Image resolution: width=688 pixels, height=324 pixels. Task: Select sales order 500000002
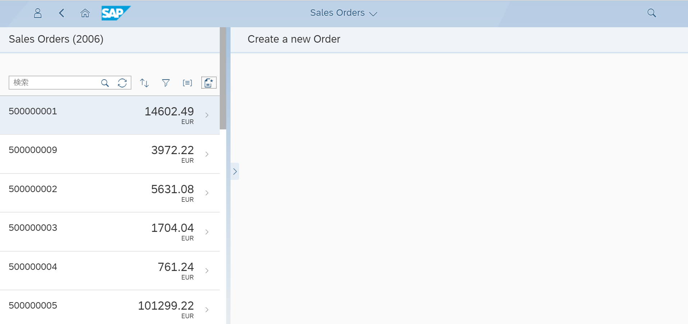click(110, 193)
